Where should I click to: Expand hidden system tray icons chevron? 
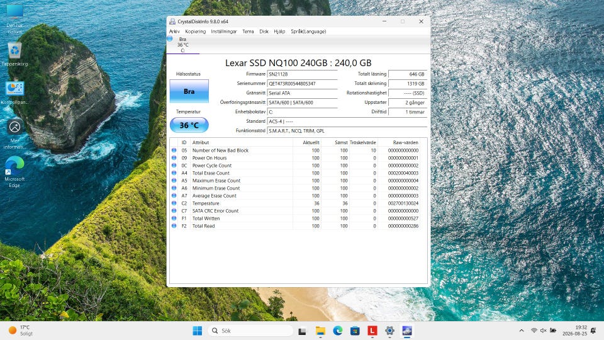click(x=522, y=331)
